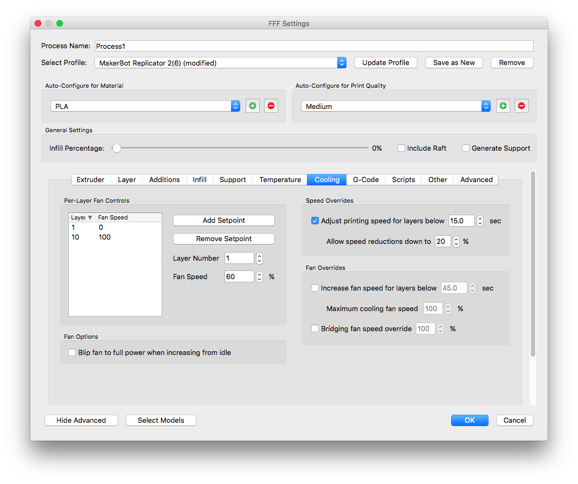Click speed reductions percentage stepper
578x484 pixels.
457,242
